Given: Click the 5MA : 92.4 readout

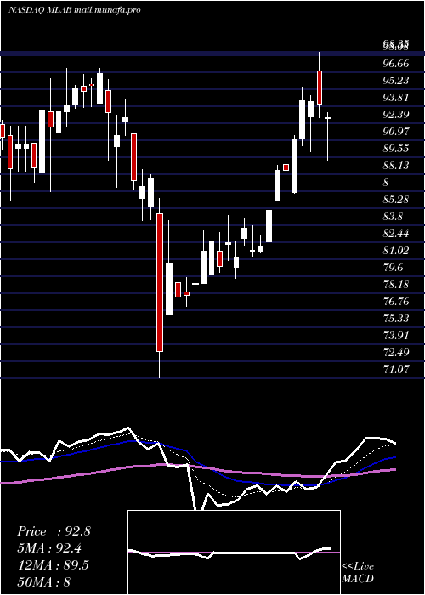Looking at the screenshot, I should (49, 548).
